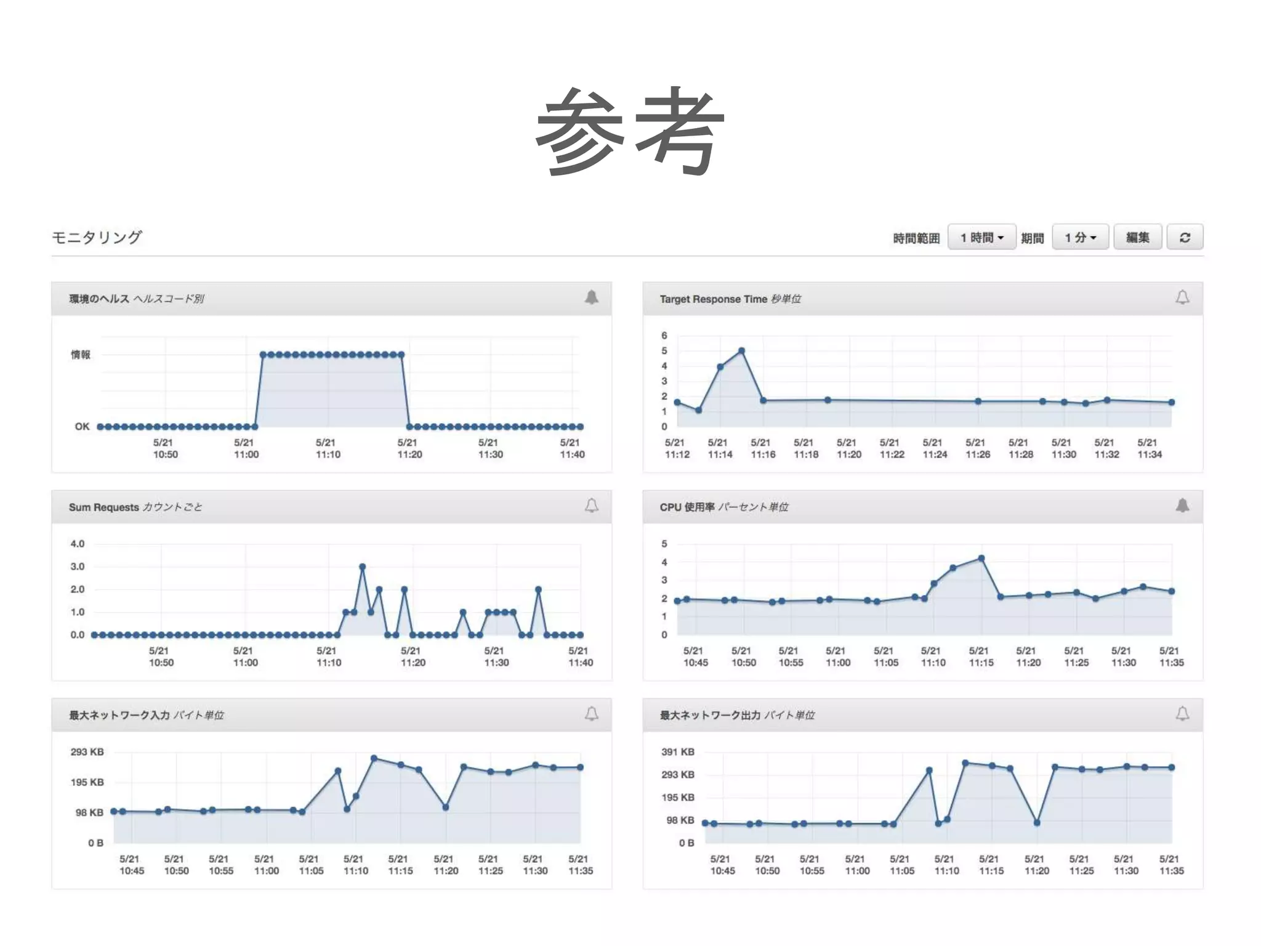Click the モニタリング section heading
The image size is (1261, 946).
coord(97,237)
